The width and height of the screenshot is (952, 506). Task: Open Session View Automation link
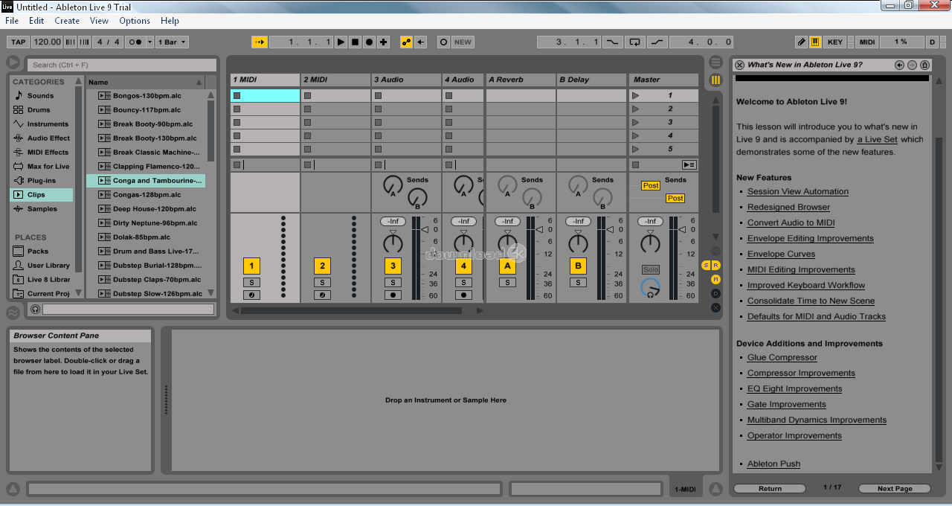[x=798, y=191]
